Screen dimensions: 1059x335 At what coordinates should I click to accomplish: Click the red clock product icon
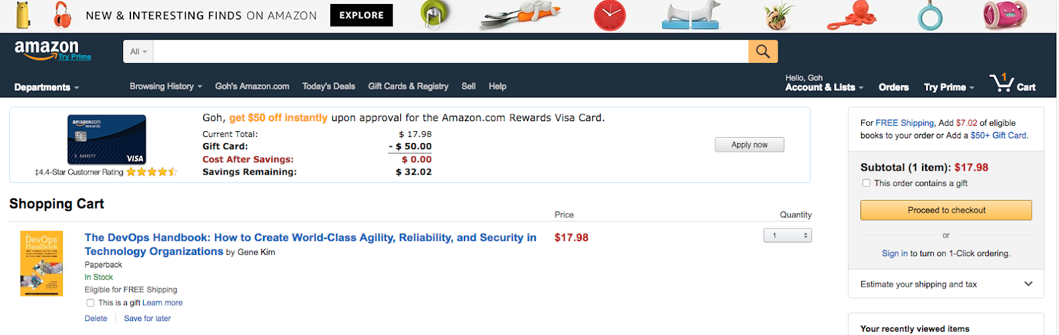(x=610, y=16)
